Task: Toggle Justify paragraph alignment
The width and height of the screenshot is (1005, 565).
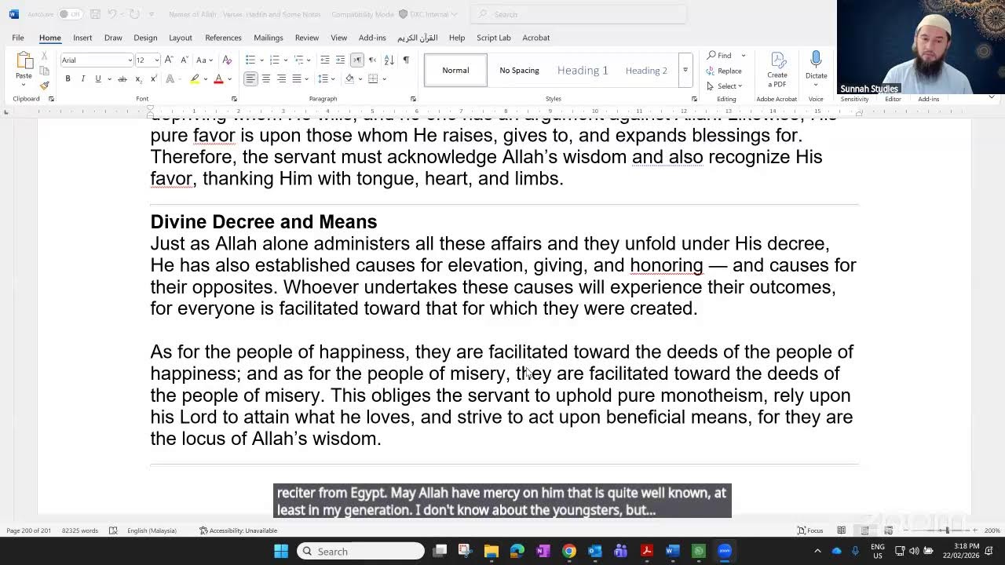Action: click(296, 78)
